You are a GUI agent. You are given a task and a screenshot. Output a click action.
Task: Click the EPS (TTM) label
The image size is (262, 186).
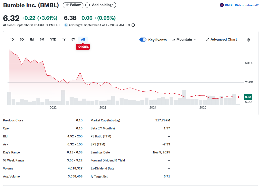[98, 144]
